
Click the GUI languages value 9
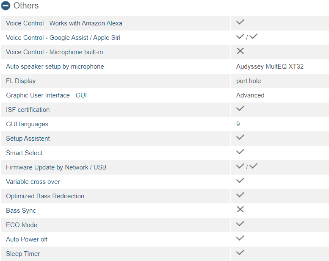coord(238,124)
